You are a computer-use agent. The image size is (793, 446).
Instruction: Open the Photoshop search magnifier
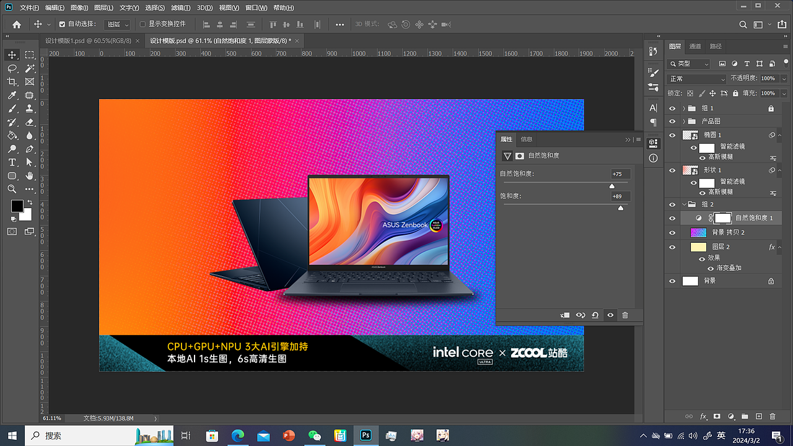pyautogui.click(x=743, y=25)
